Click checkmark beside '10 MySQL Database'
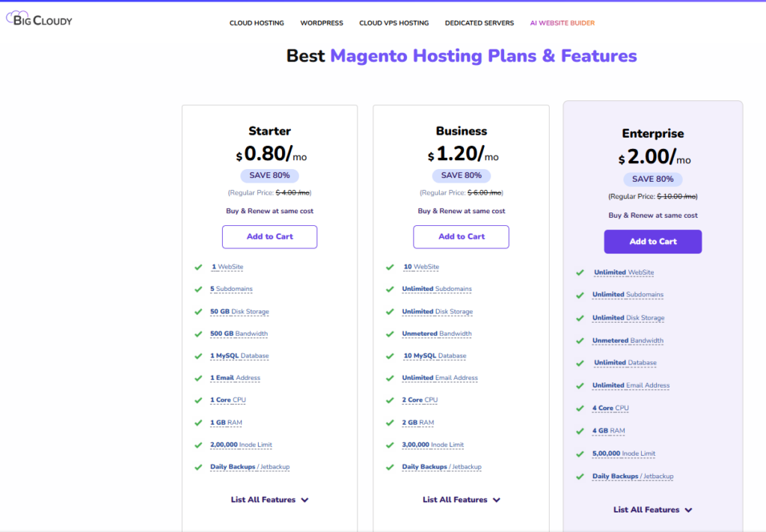Viewport: 766px width, 532px height. point(390,356)
